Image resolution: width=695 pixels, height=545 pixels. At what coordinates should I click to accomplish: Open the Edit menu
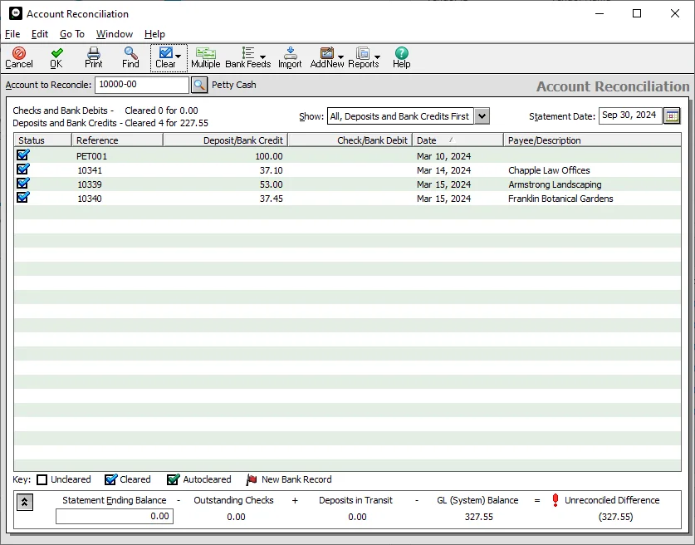click(x=40, y=34)
